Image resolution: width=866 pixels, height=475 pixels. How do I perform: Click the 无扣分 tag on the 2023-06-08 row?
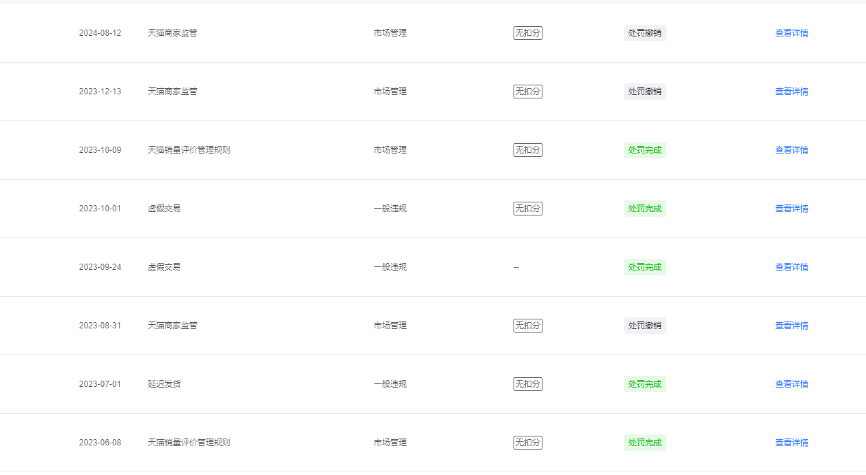528,443
